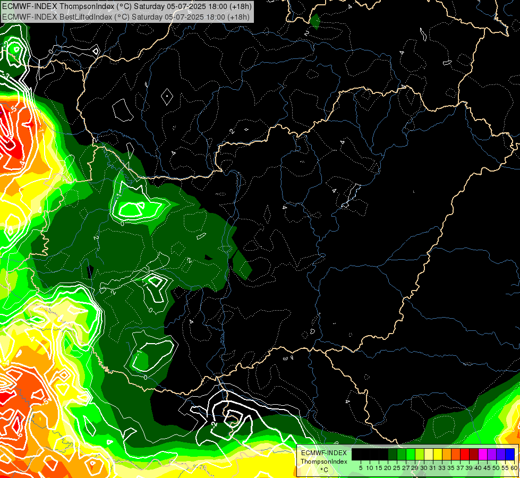Click legend tick label '37'
The image size is (520, 478).
[461, 468]
